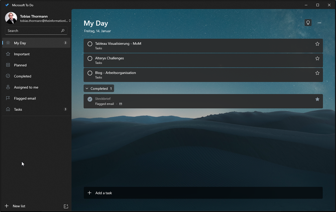Image resolution: width=336 pixels, height=212 pixels.
Task: Click the Flagged email label under Steckbrief
Action: [x=104, y=104]
